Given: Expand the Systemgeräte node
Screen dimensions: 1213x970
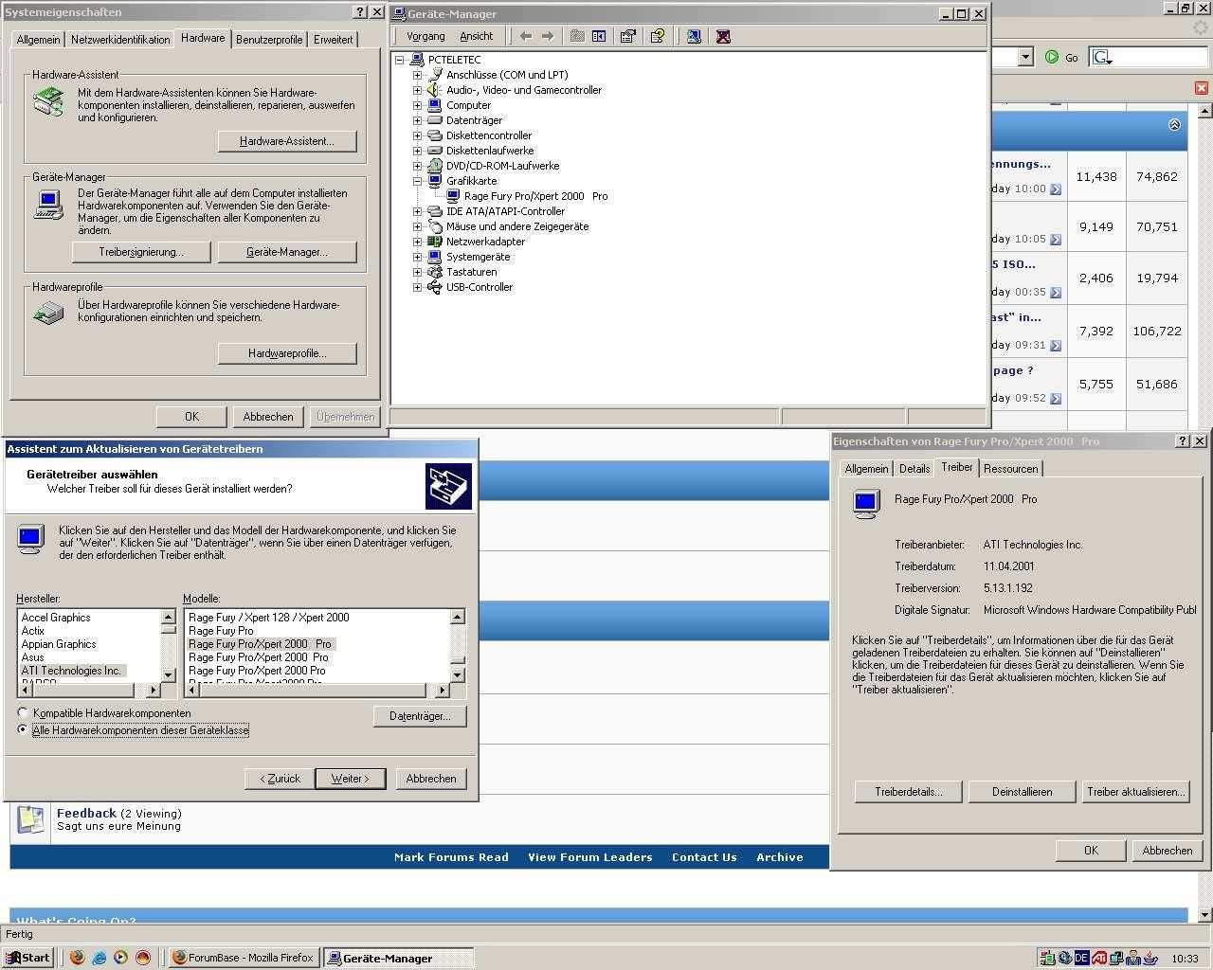Looking at the screenshot, I should click(x=417, y=257).
